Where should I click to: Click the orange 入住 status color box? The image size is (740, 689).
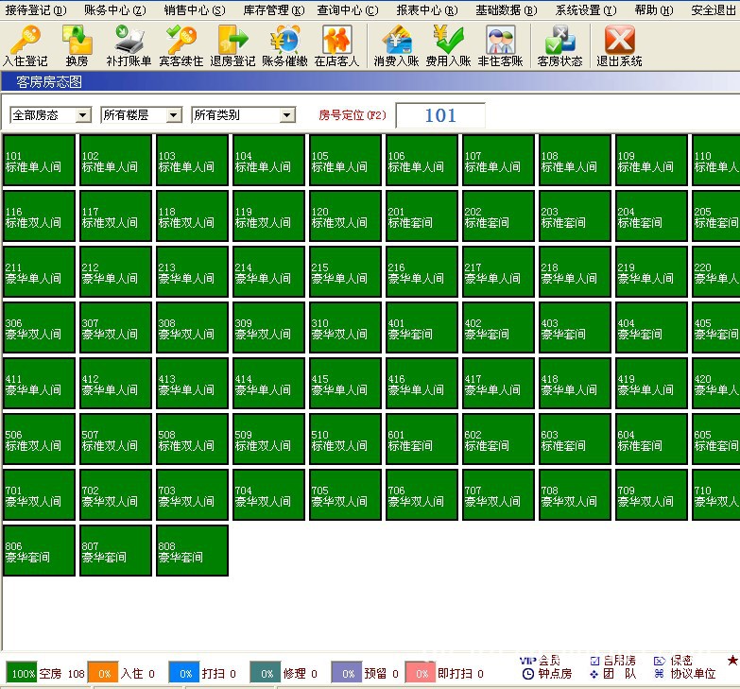tap(102, 673)
